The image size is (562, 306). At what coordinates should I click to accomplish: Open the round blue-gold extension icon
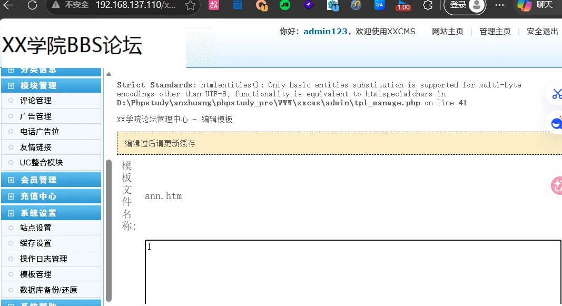(x=356, y=5)
